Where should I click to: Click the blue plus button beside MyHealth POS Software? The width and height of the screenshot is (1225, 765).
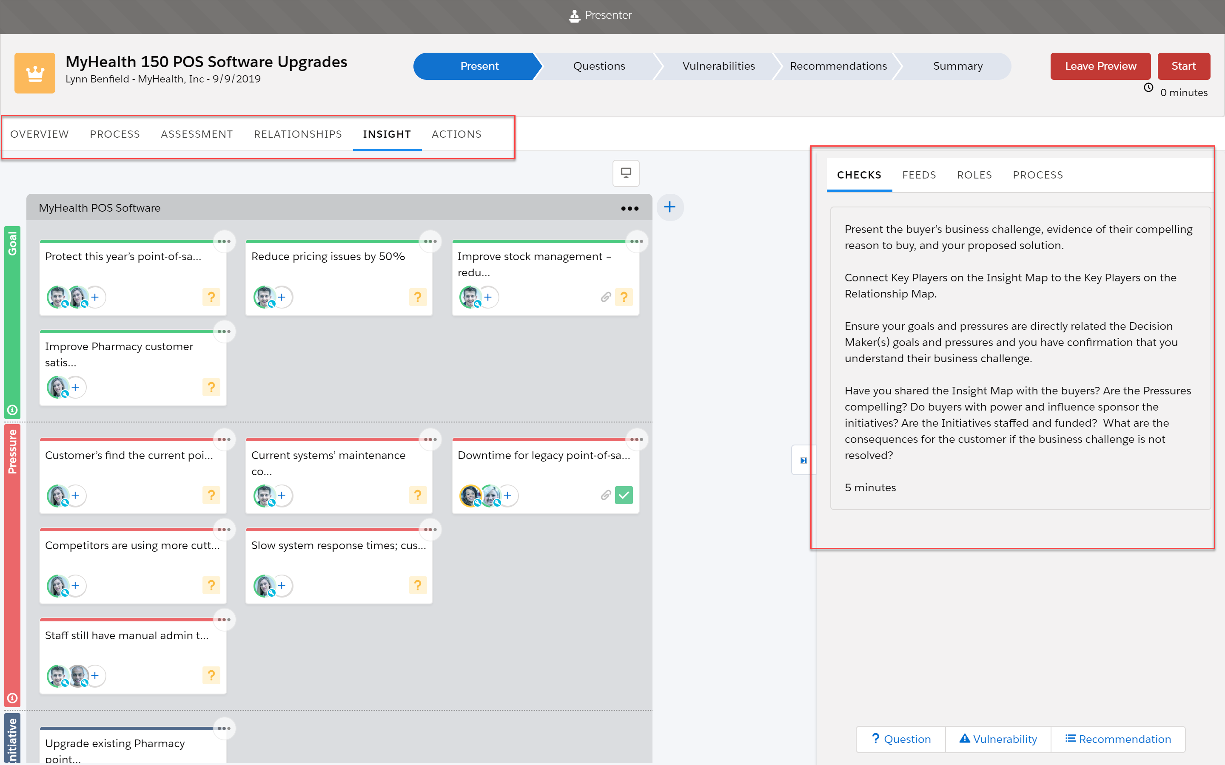tap(669, 207)
